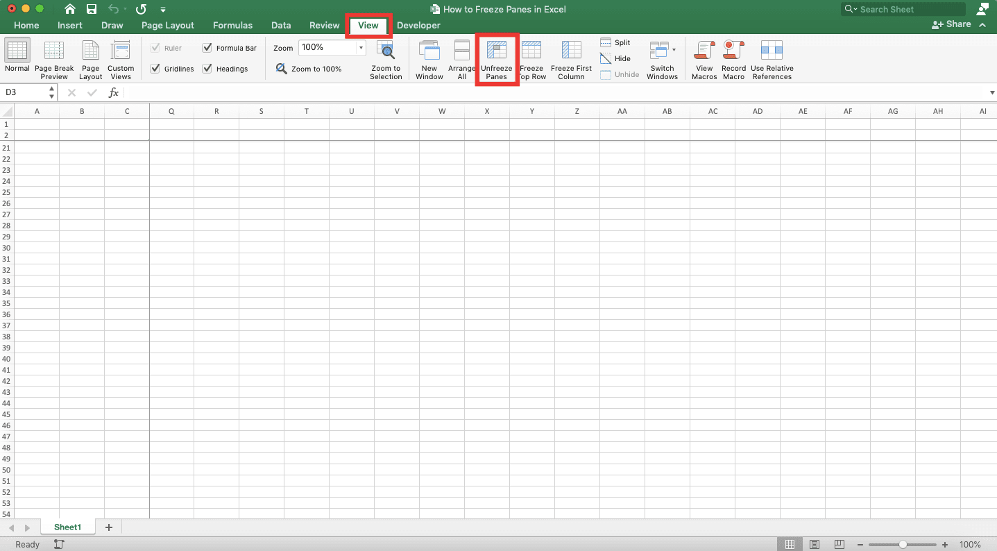Click Arrange All icon
This screenshot has height=551, width=997.
462,51
